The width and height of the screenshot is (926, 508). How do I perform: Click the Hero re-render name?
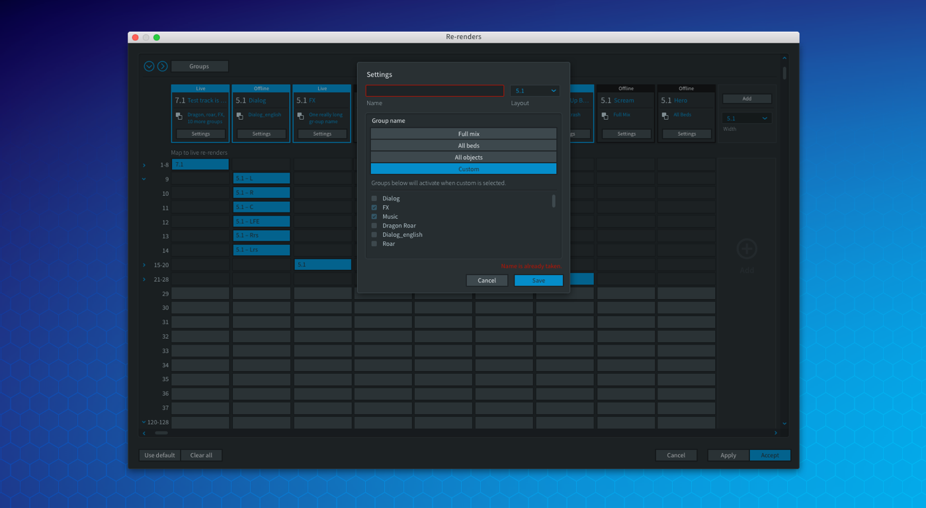click(681, 101)
